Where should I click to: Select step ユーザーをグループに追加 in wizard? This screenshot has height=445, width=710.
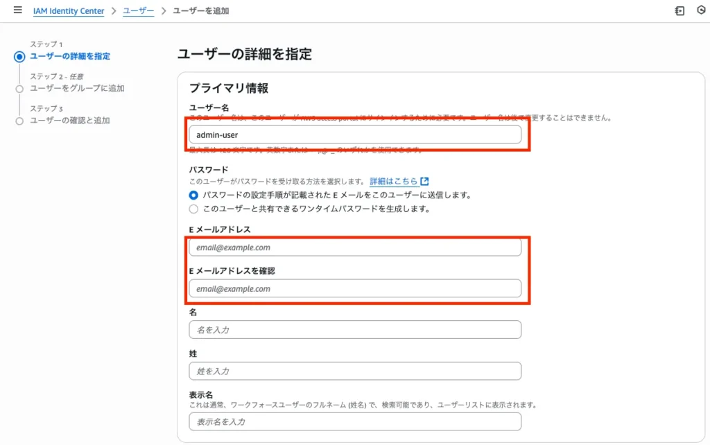(x=77, y=89)
